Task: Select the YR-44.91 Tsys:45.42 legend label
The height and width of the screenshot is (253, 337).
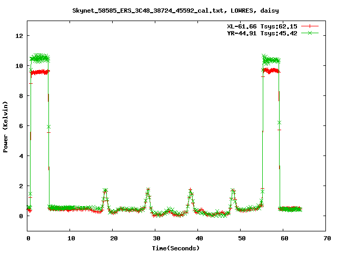Action: click(262, 33)
